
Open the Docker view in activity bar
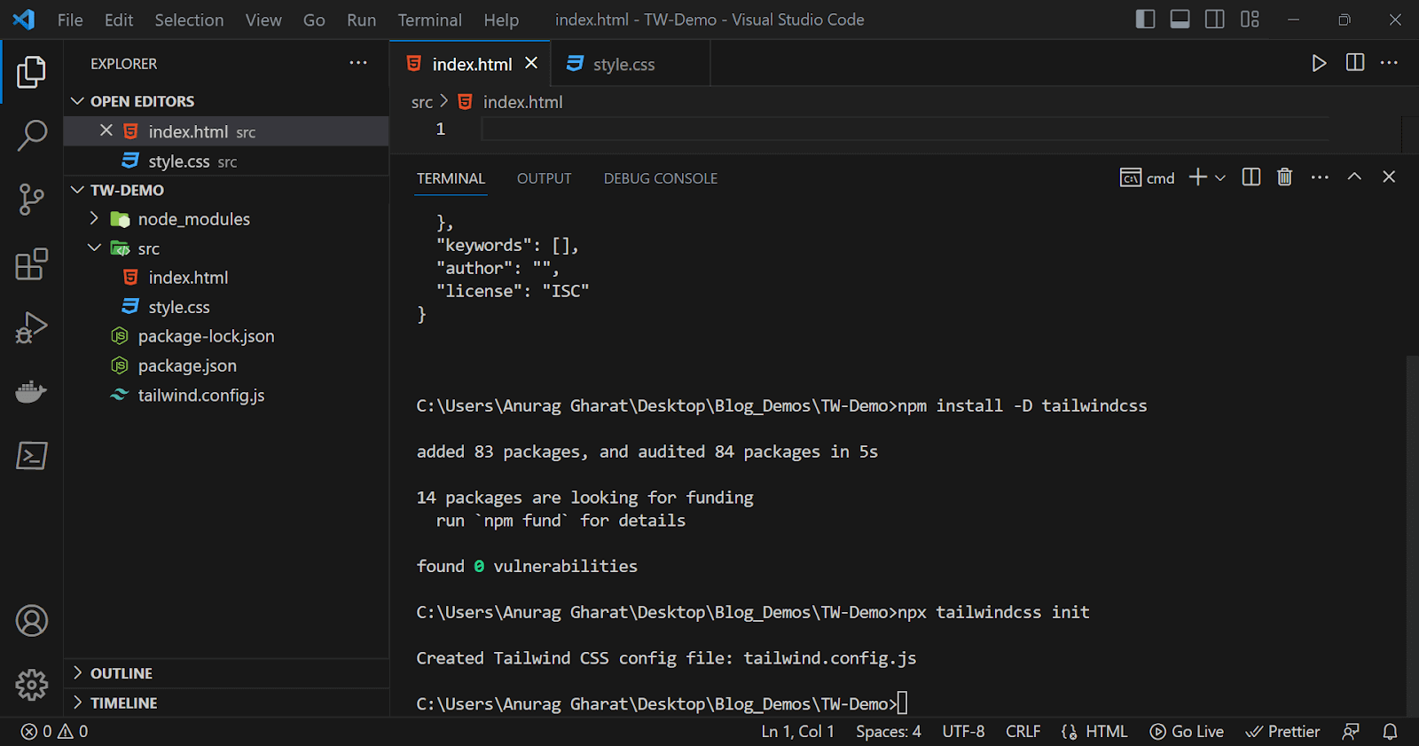click(x=31, y=391)
